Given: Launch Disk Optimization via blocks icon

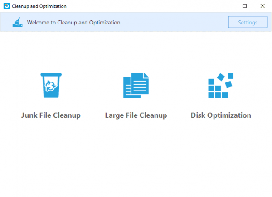Looking at the screenshot, I should (x=221, y=86).
